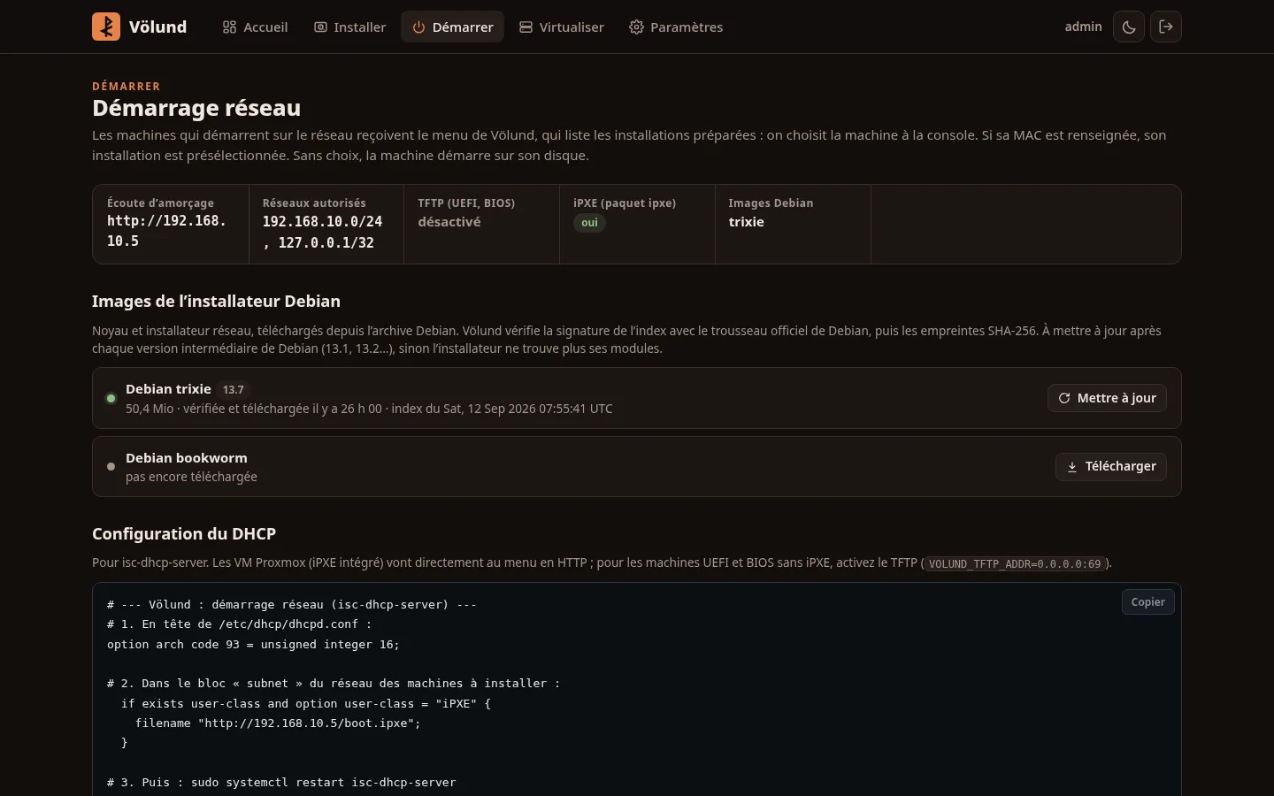Select the Démarrer tab
The width and height of the screenshot is (1274, 796).
click(x=453, y=27)
